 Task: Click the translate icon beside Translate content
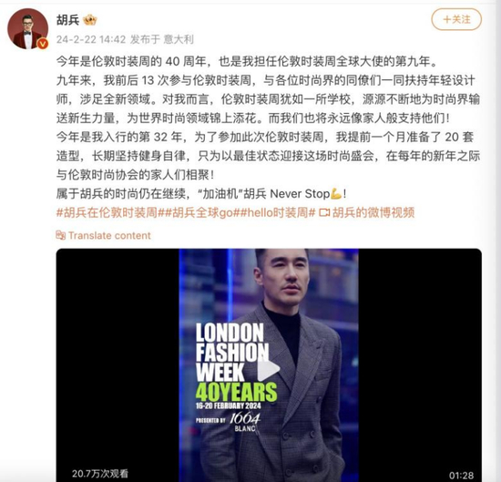61,235
